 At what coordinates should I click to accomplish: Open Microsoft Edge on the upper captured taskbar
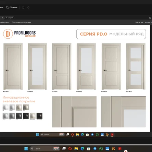(x=83, y=135)
